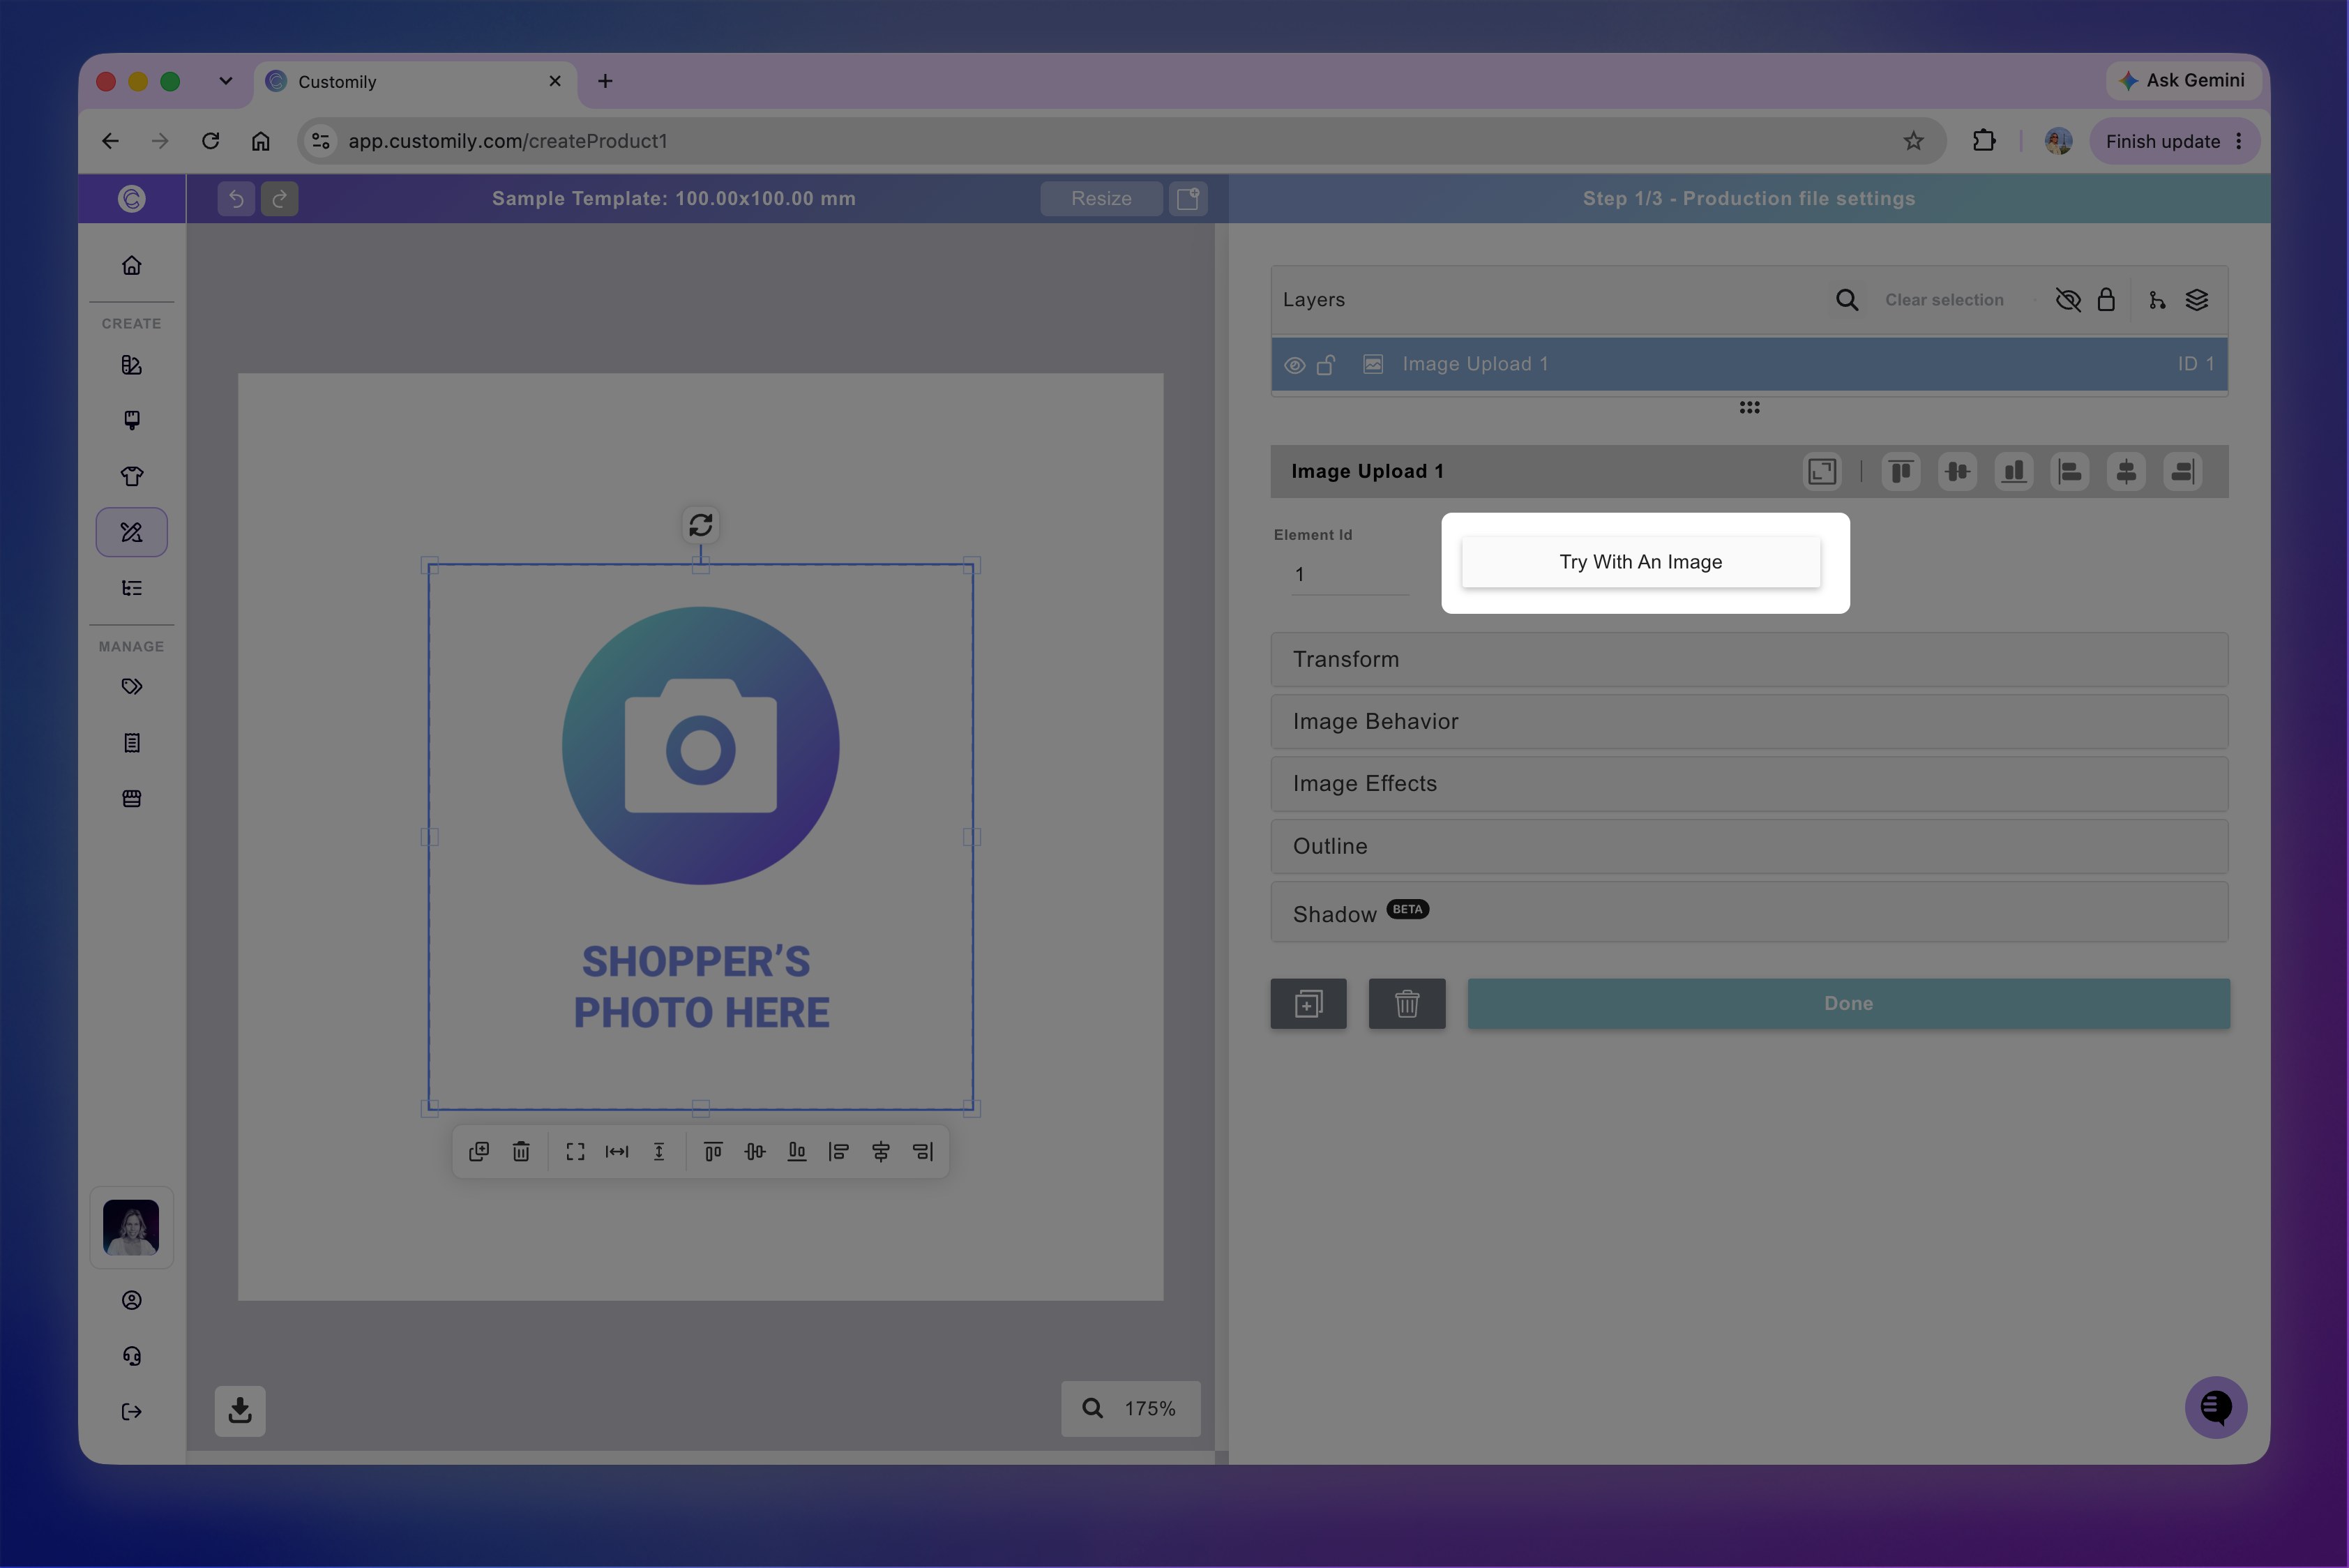Select the T-shirt products icon in sidebar

click(x=131, y=476)
